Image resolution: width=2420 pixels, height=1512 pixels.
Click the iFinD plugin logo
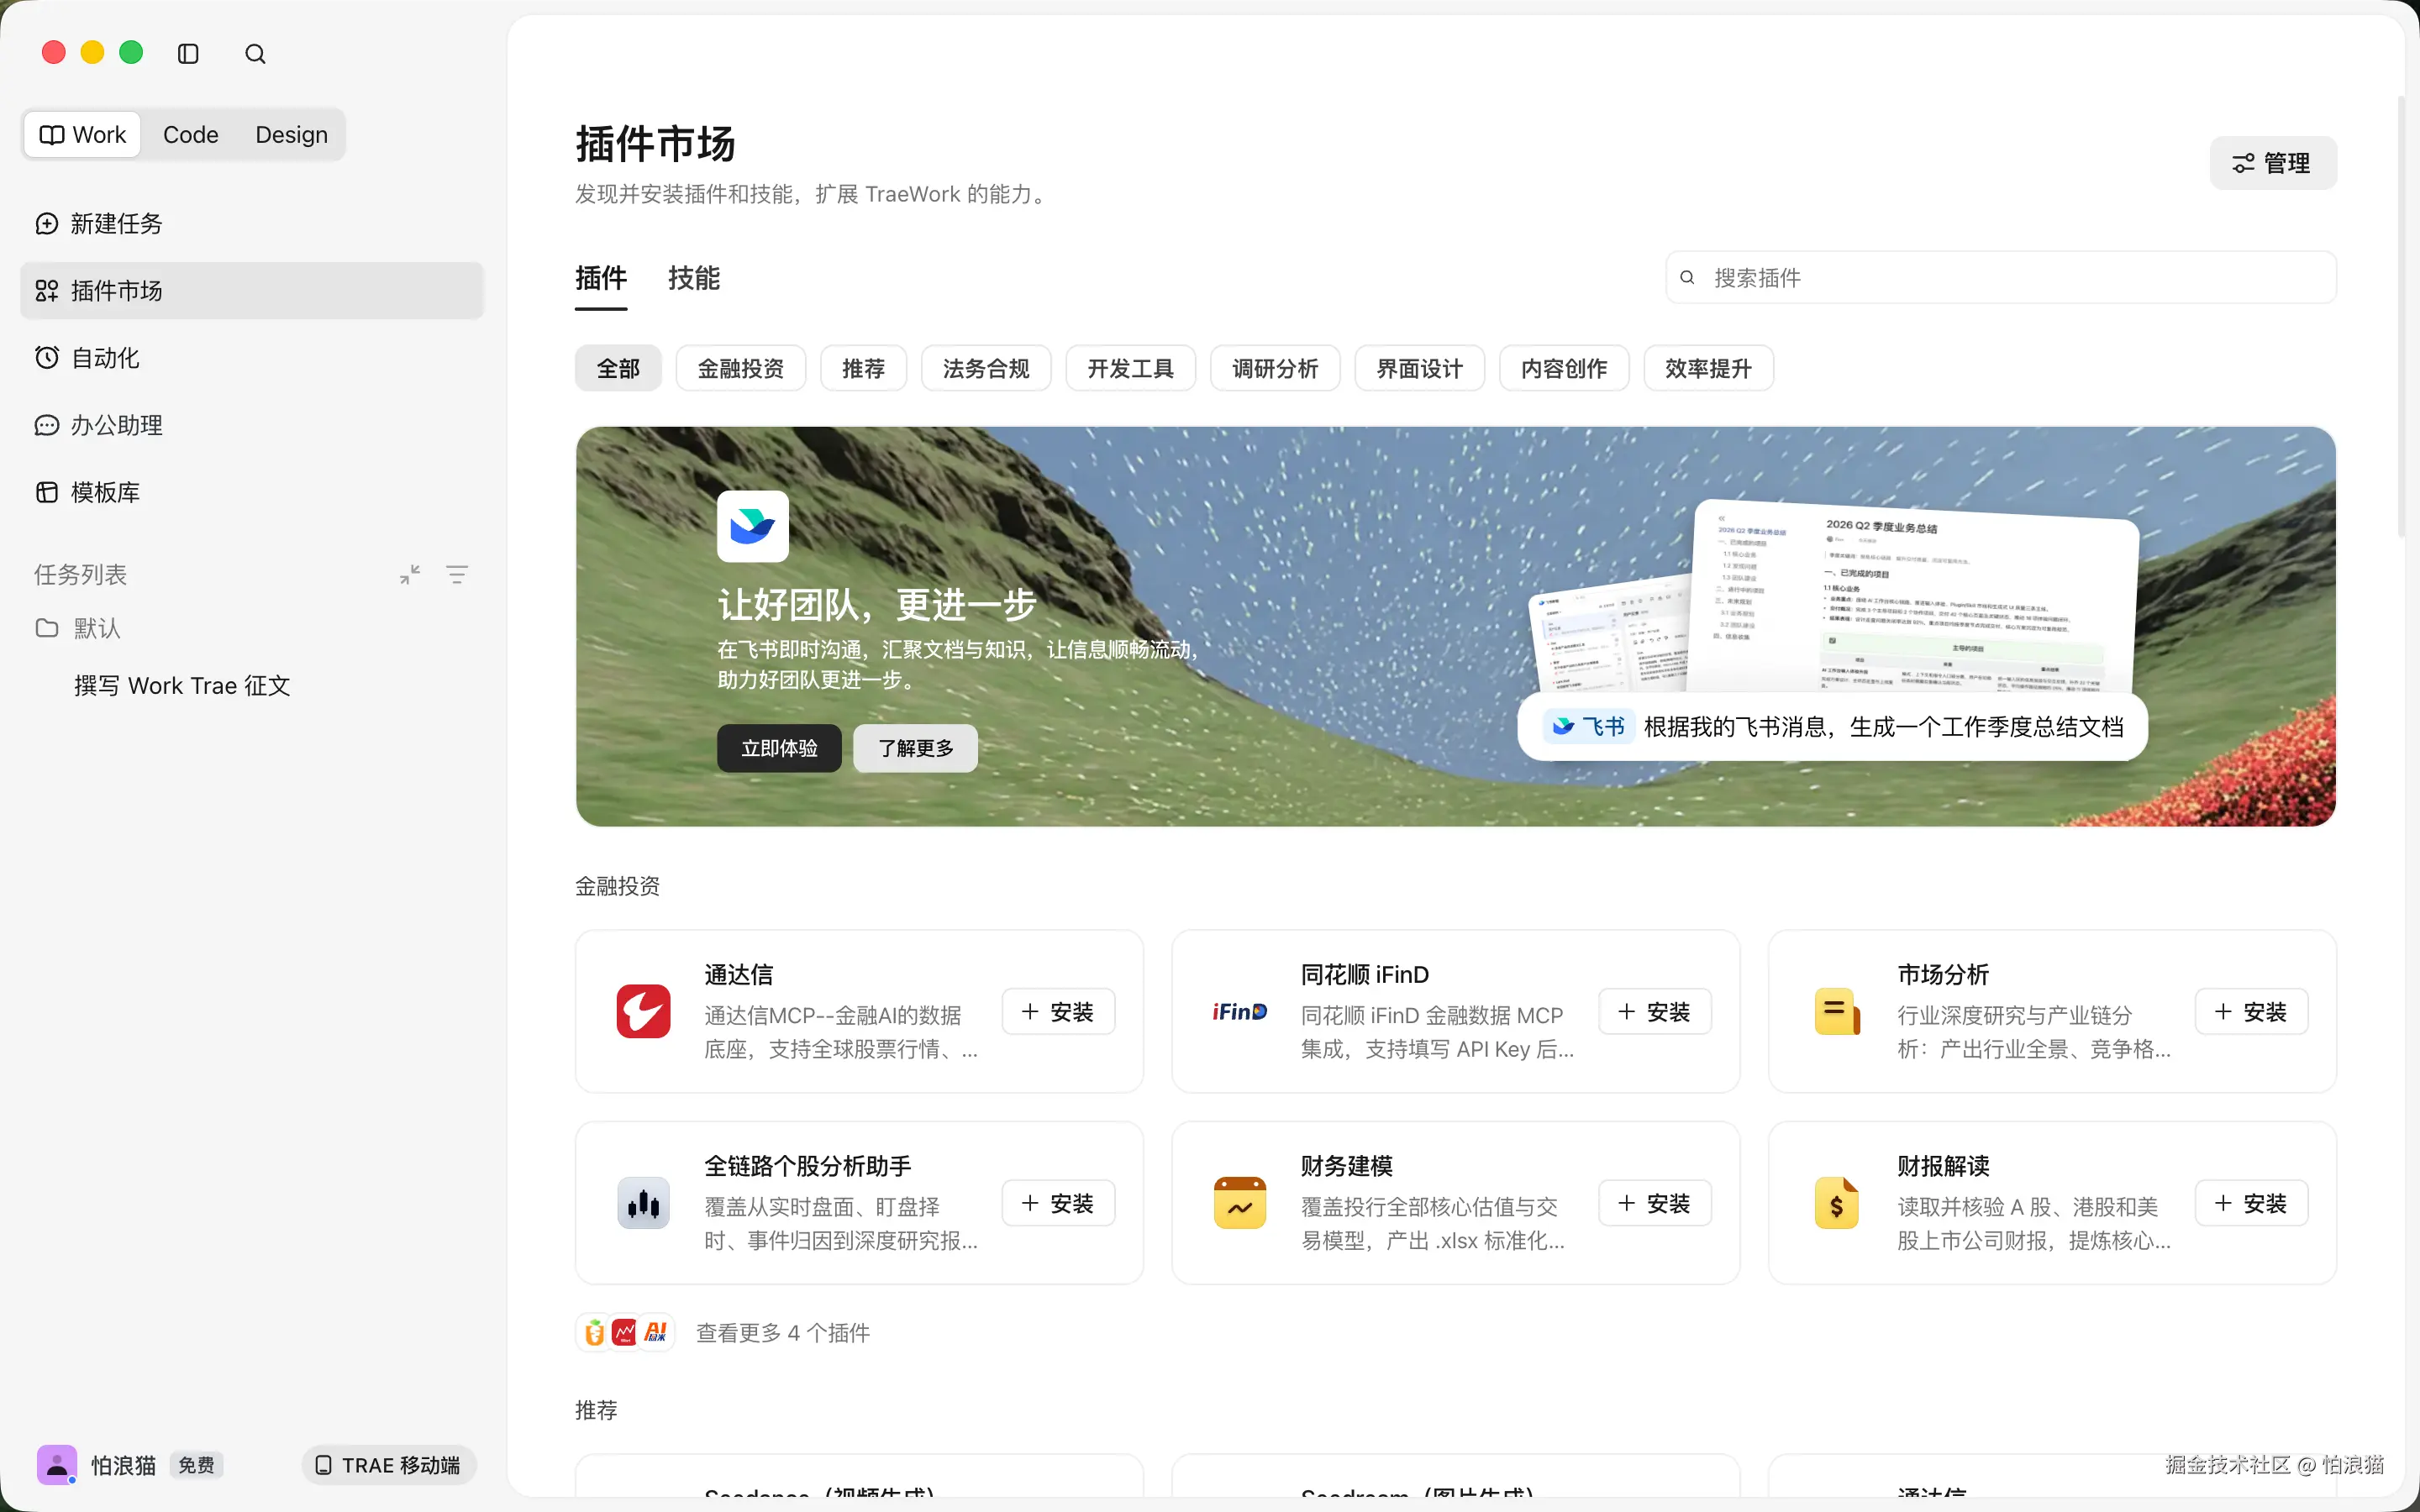point(1240,1012)
